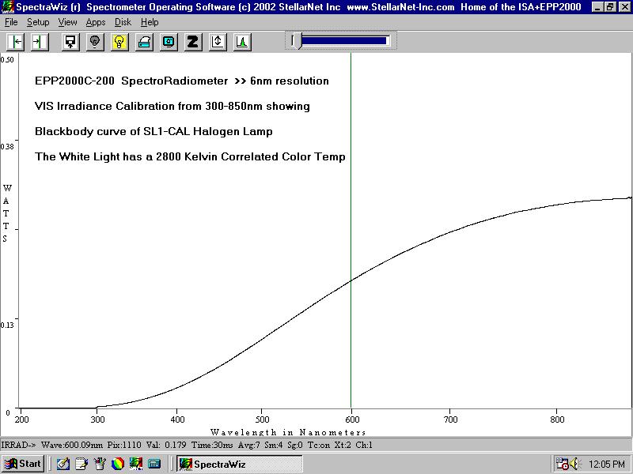Image resolution: width=633 pixels, height=474 pixels.
Task: Click the bold Z zoom icon
Action: [193, 42]
